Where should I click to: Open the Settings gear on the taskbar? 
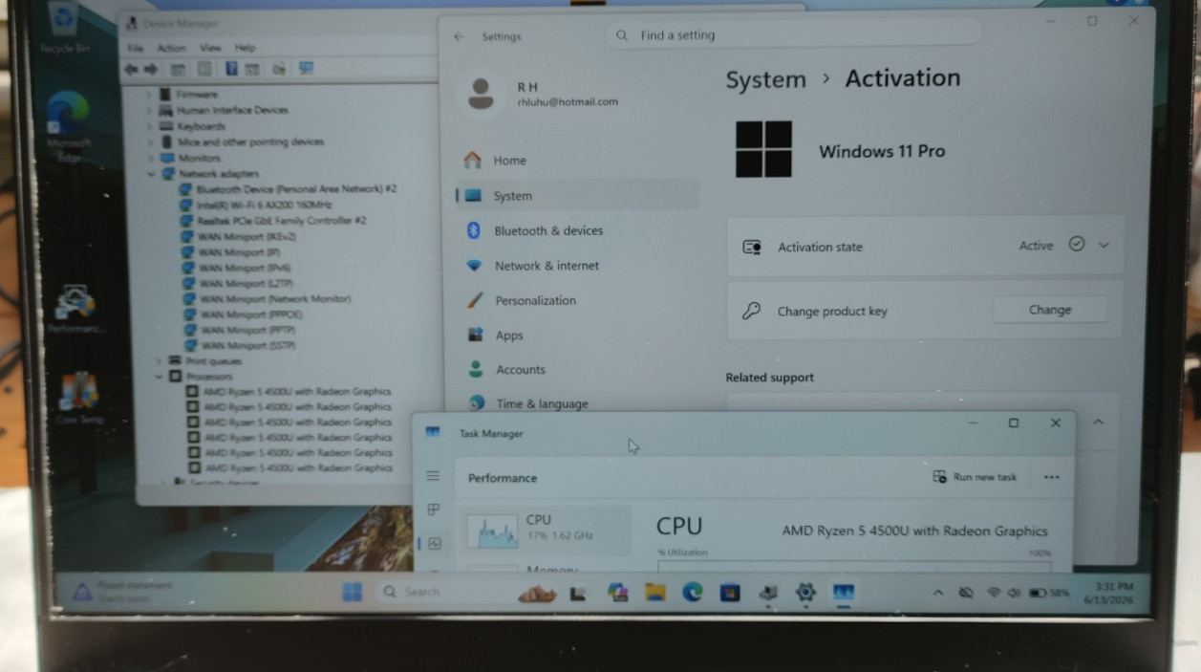[805, 593]
